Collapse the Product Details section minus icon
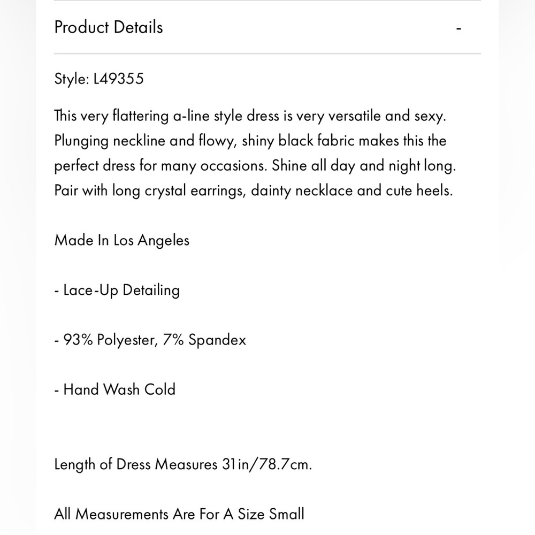This screenshot has width=535, height=535. coord(458,28)
